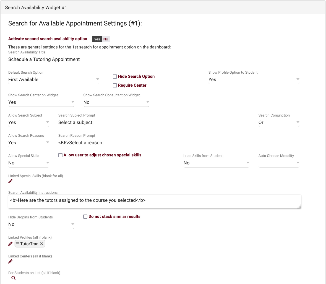The height and width of the screenshot is (284, 326).
Task: Search student lists with magnifier icon
Action: coord(14,278)
